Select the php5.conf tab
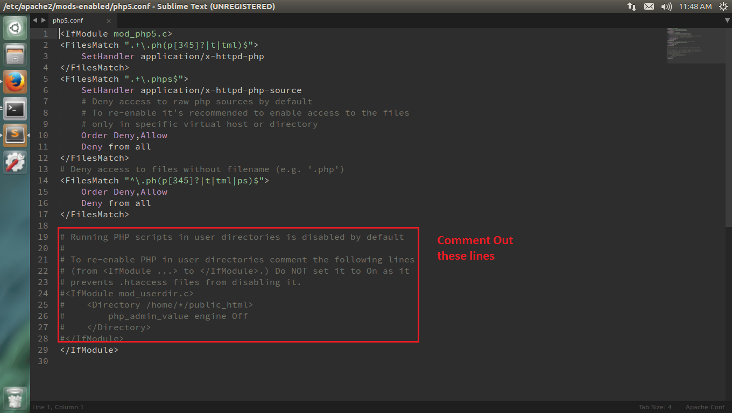This screenshot has width=732, height=413. 68,21
